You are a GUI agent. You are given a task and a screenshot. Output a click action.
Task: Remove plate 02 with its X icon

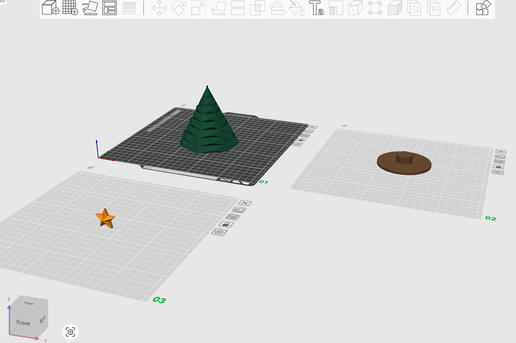(x=501, y=151)
